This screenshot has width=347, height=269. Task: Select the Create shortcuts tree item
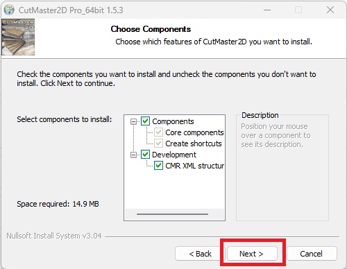tap(194, 144)
